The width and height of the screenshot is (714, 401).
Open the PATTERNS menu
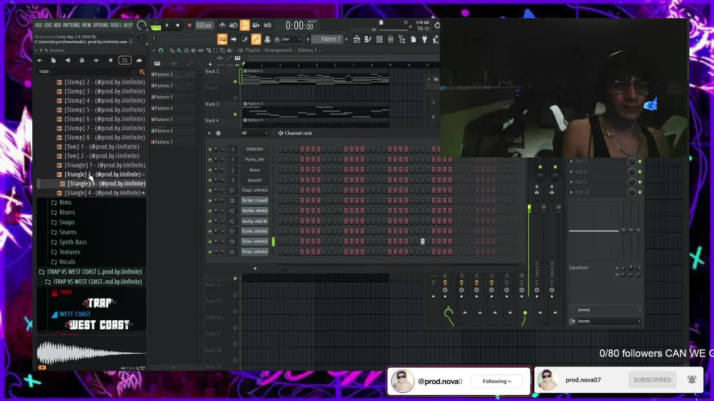point(71,25)
